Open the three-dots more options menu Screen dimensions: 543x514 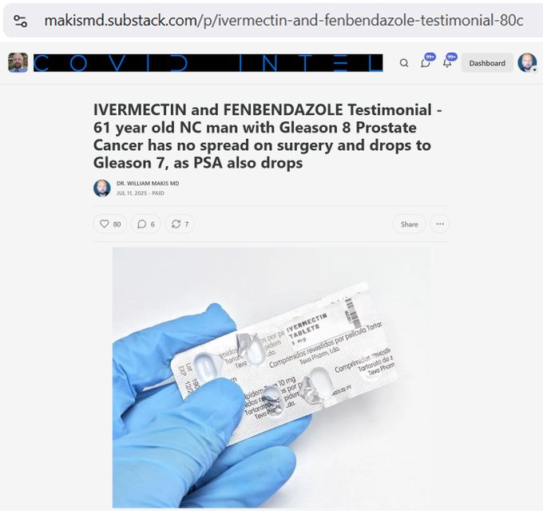tap(440, 224)
